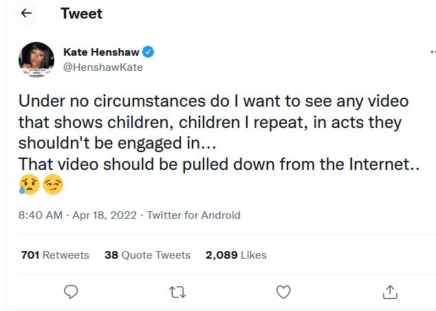436x311 pixels.
Task: Open Kate Henshaw's profile picture
Action: pyautogui.click(x=37, y=60)
